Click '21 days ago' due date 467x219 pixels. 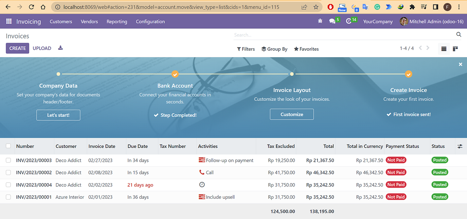coord(140,185)
